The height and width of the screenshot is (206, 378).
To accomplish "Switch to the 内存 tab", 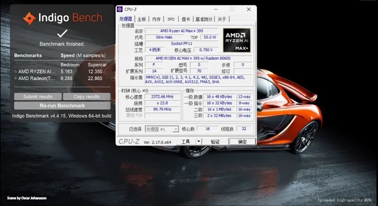I will point(156,19).
